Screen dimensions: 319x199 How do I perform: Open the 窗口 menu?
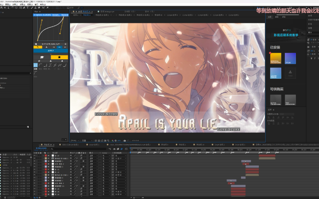36,4
